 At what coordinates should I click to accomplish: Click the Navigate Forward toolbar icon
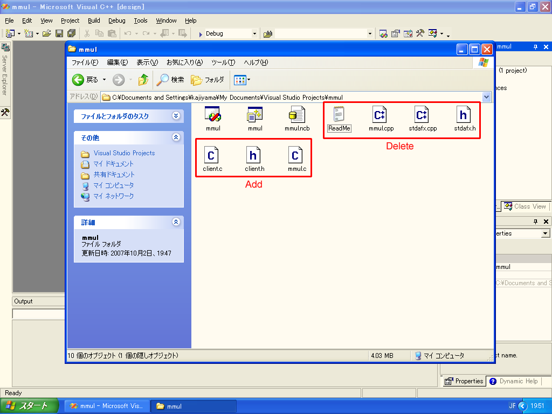tap(183, 33)
